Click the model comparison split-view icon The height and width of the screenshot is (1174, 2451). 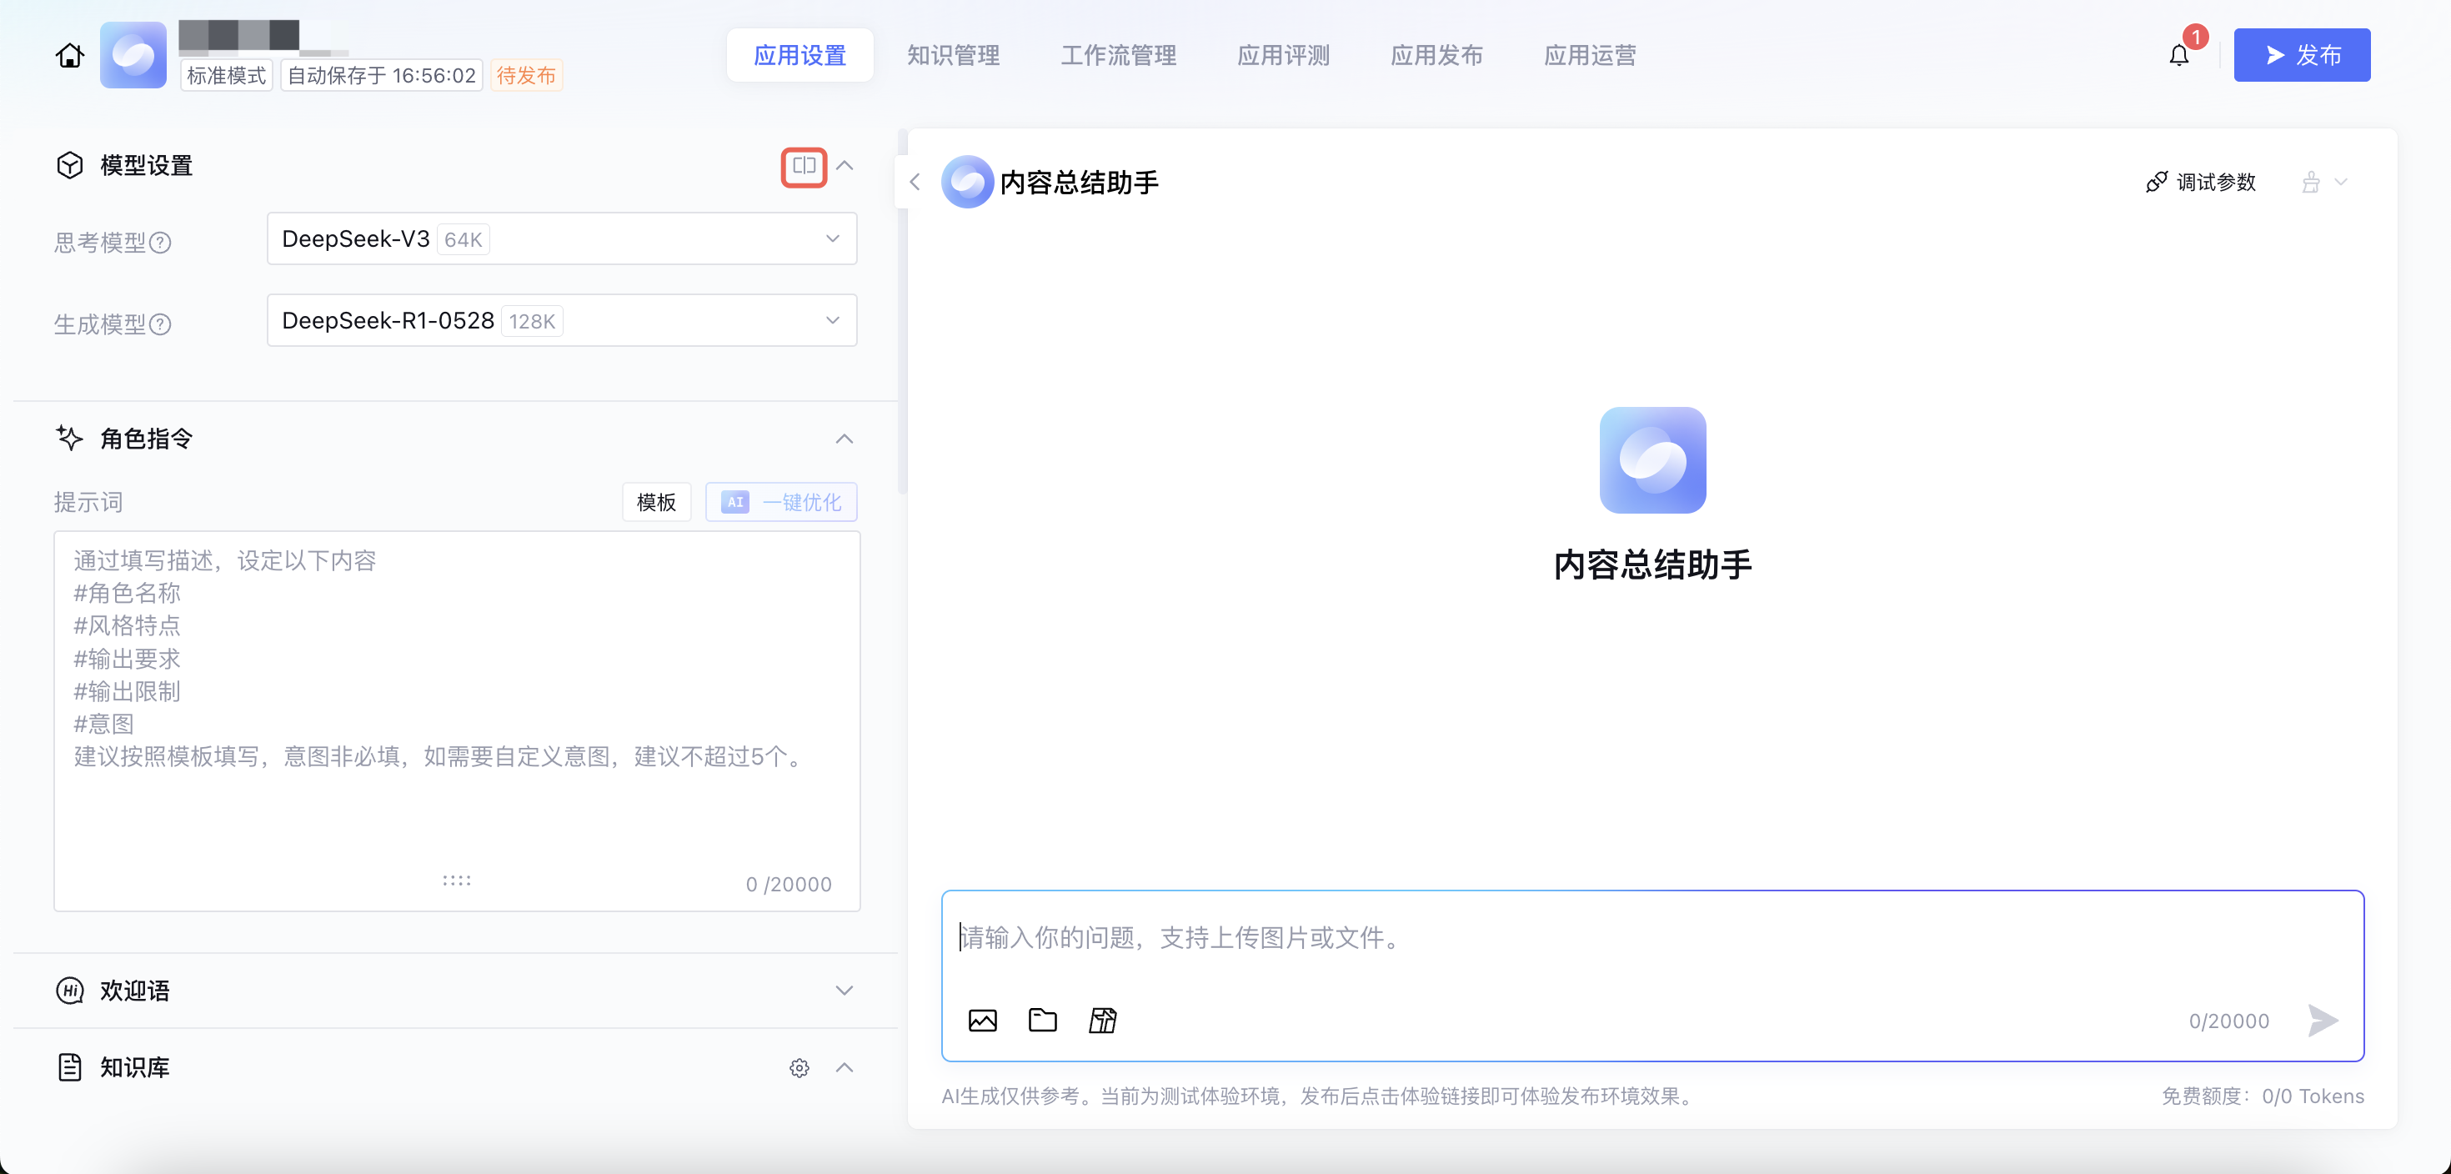coord(803,166)
